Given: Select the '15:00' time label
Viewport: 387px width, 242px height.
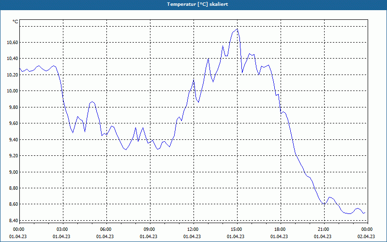Looking at the screenshot, I should (x=237, y=229).
